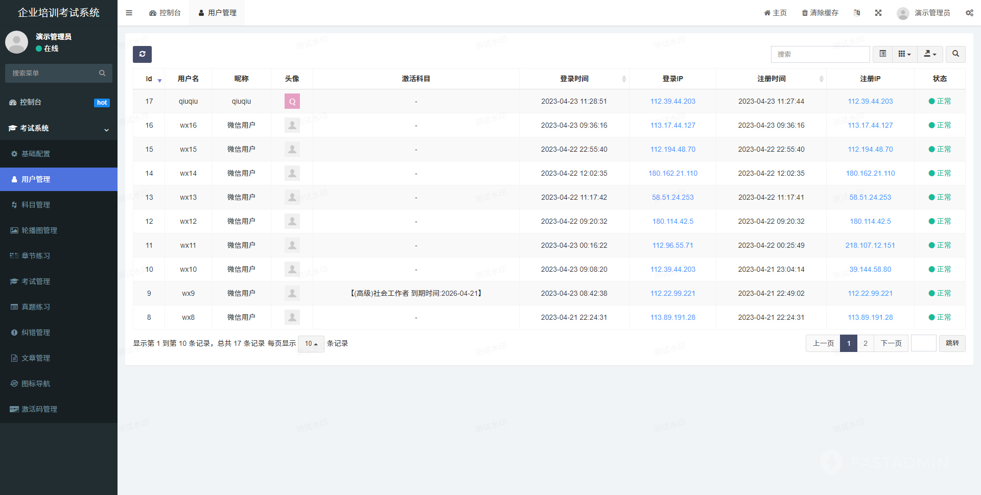Viewport: 981px width, 495px height.
Task: Click the 跳转 jump button
Action: pos(952,343)
